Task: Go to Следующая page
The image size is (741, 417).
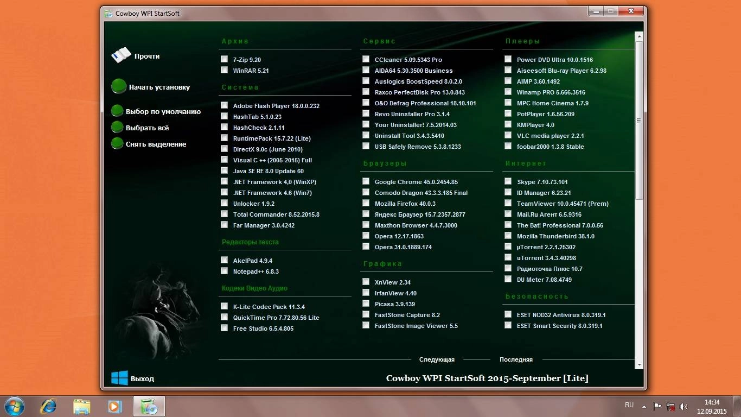Action: (x=437, y=359)
